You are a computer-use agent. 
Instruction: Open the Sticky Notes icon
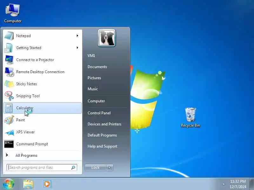click(9, 84)
